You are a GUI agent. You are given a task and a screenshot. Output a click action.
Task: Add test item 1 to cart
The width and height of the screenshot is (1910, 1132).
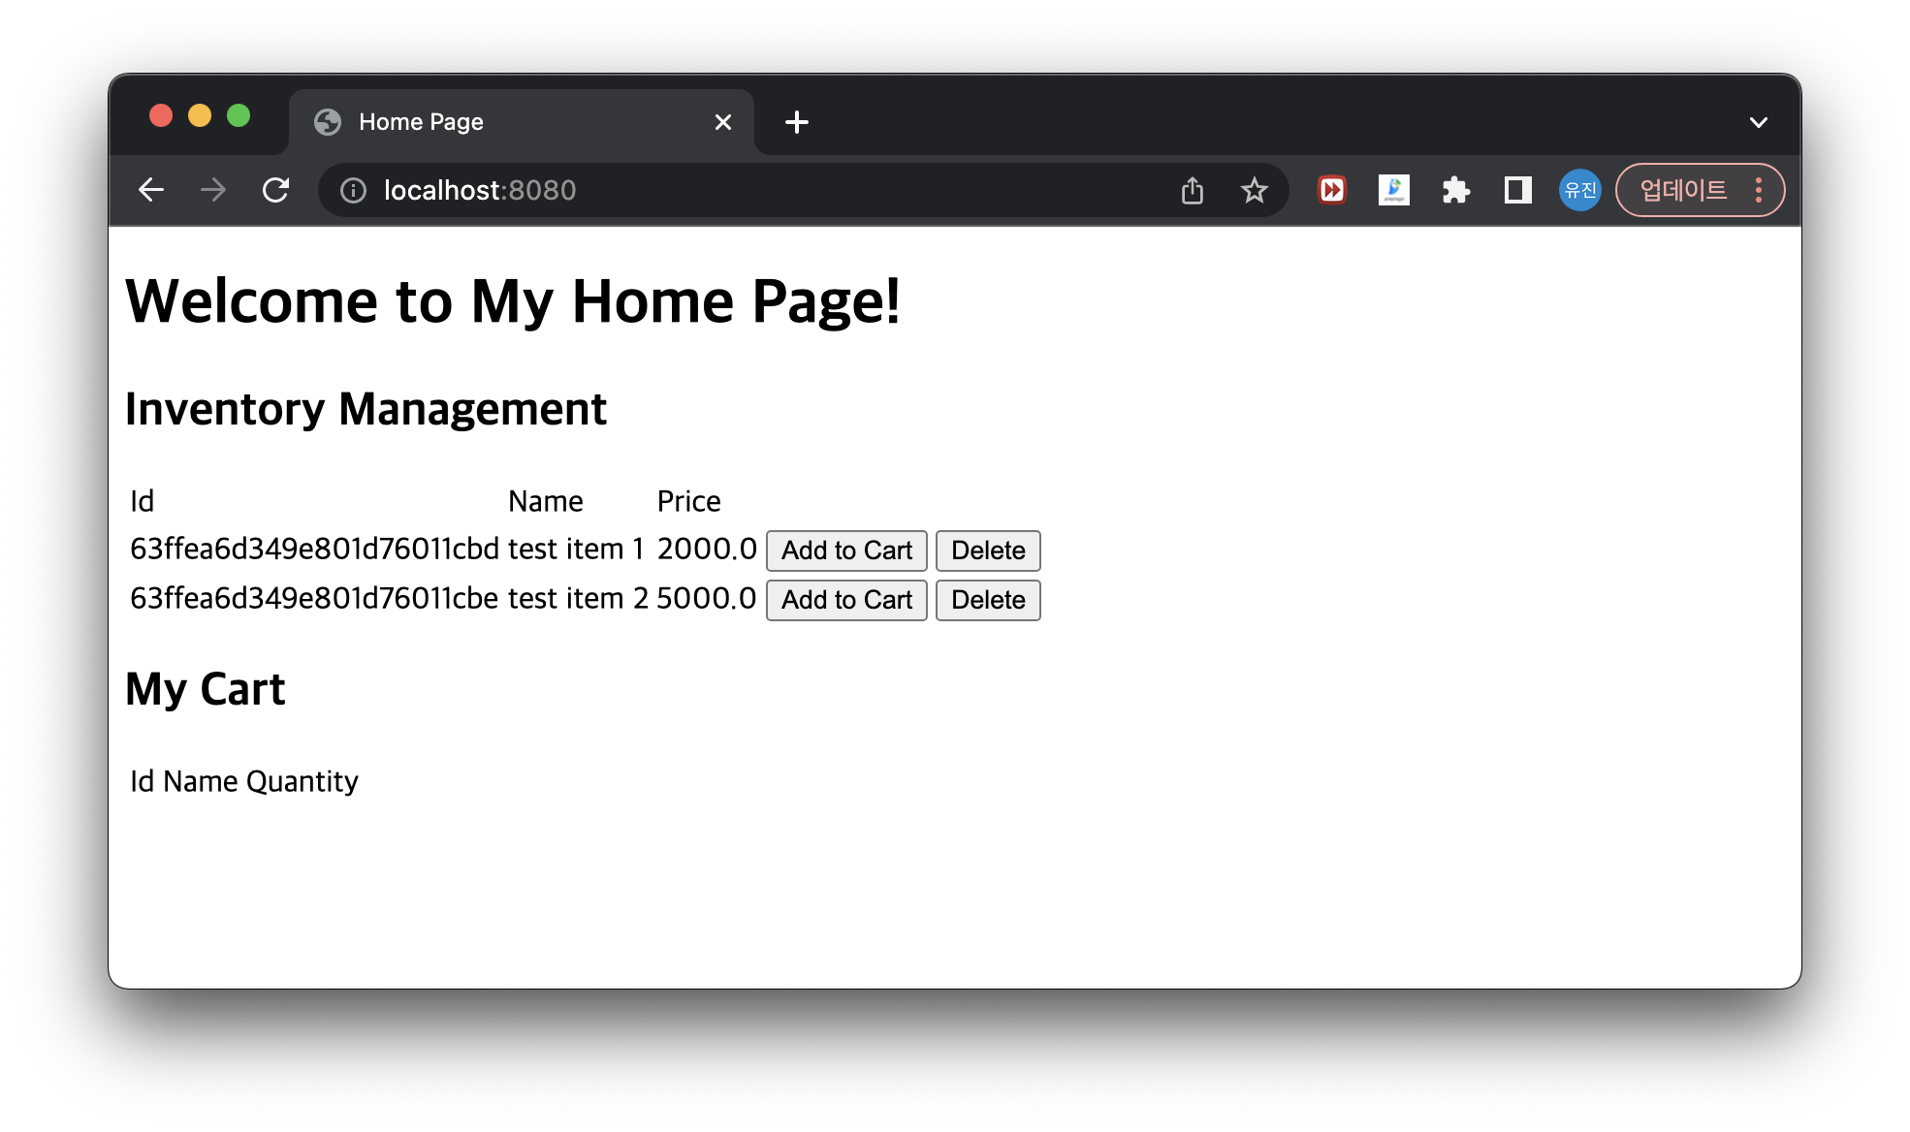pos(846,550)
